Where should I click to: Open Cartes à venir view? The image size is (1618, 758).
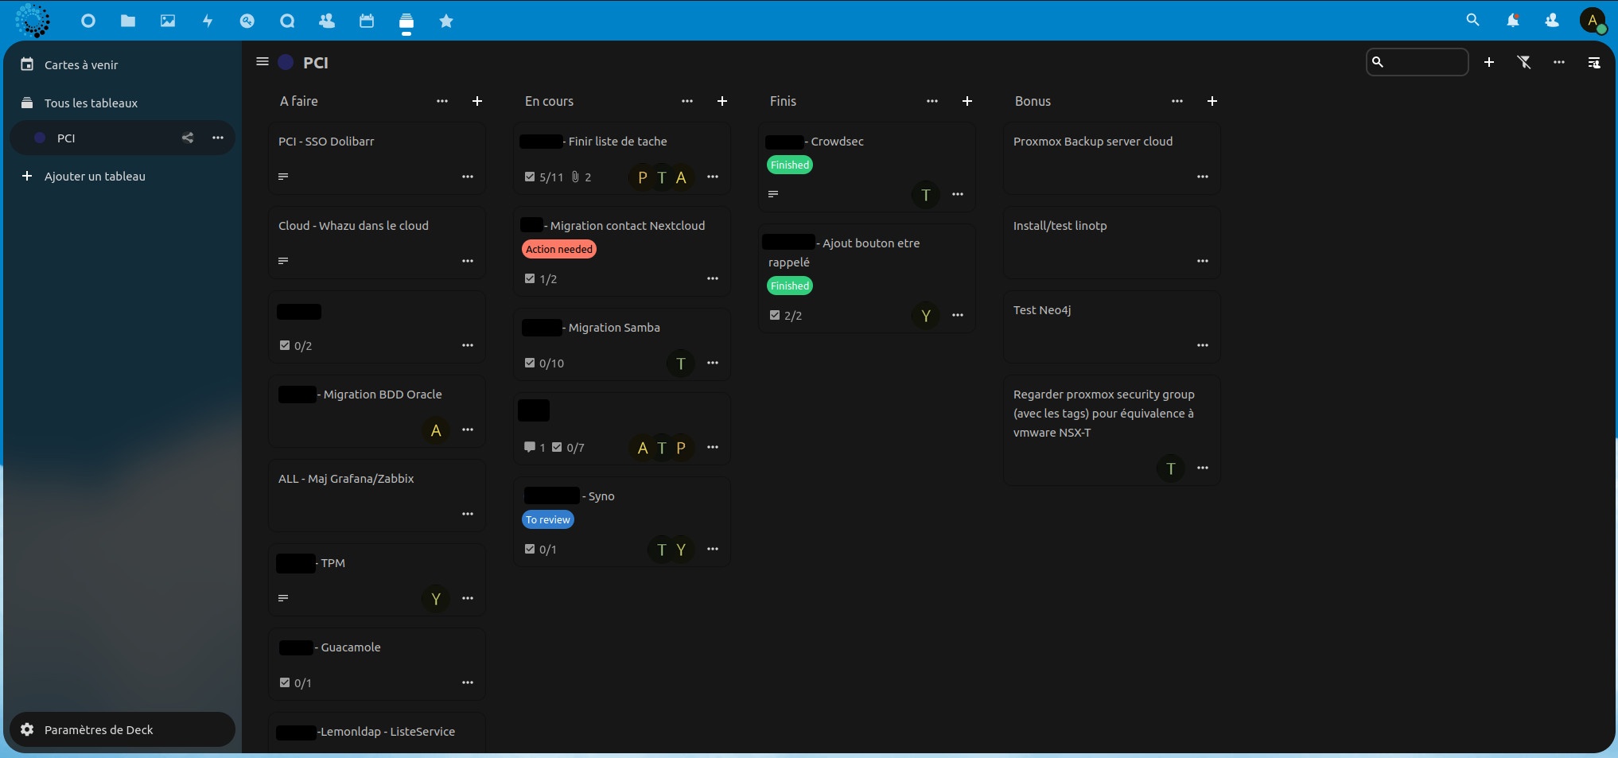coord(123,64)
